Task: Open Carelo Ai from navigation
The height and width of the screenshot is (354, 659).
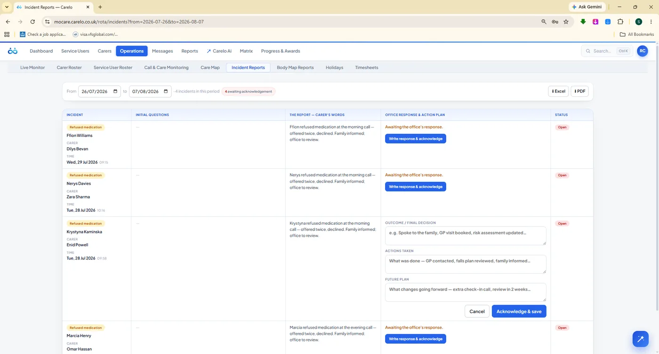Action: (x=219, y=51)
